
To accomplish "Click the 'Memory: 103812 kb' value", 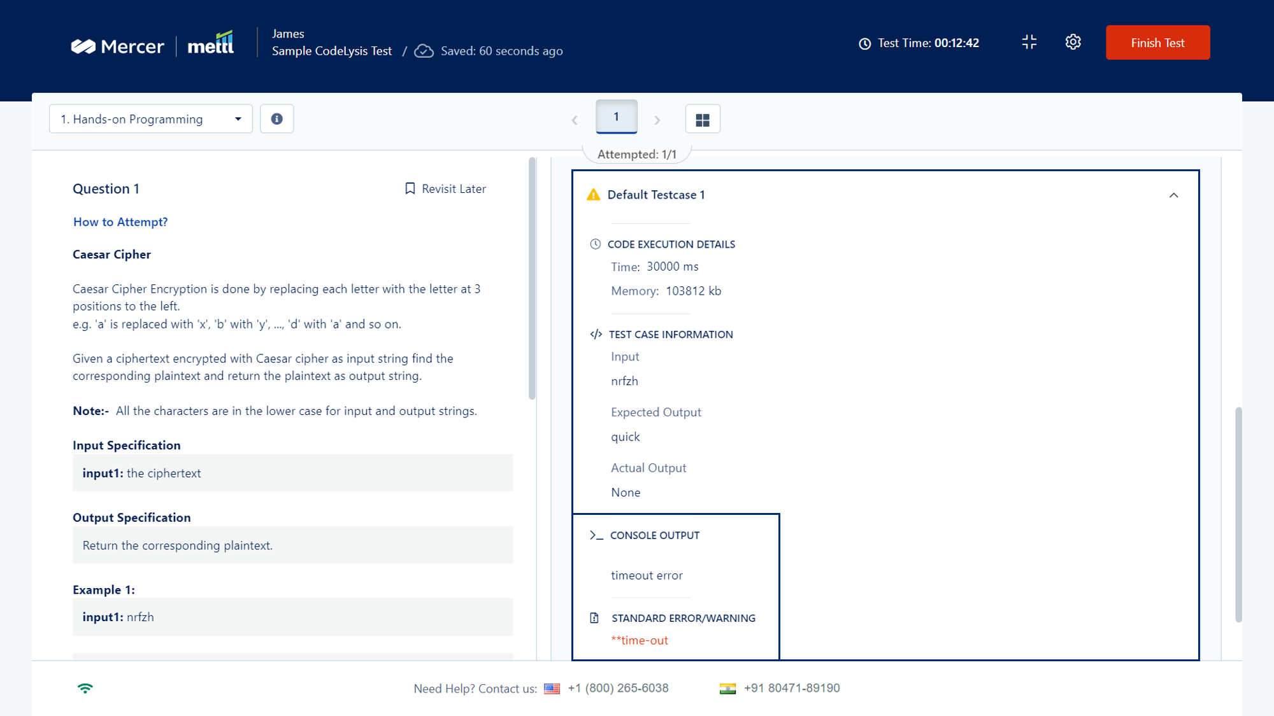I will [x=666, y=291].
